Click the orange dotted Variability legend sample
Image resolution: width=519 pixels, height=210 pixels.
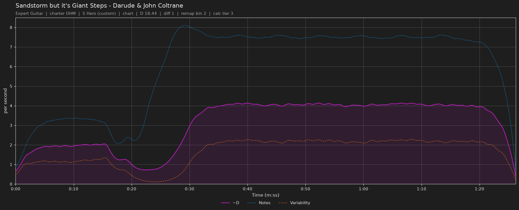(x=283, y=203)
